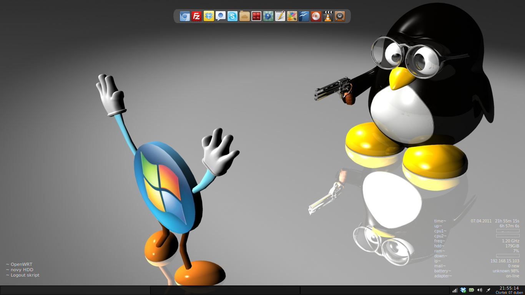Click the down~ network graph bar

click(508, 256)
